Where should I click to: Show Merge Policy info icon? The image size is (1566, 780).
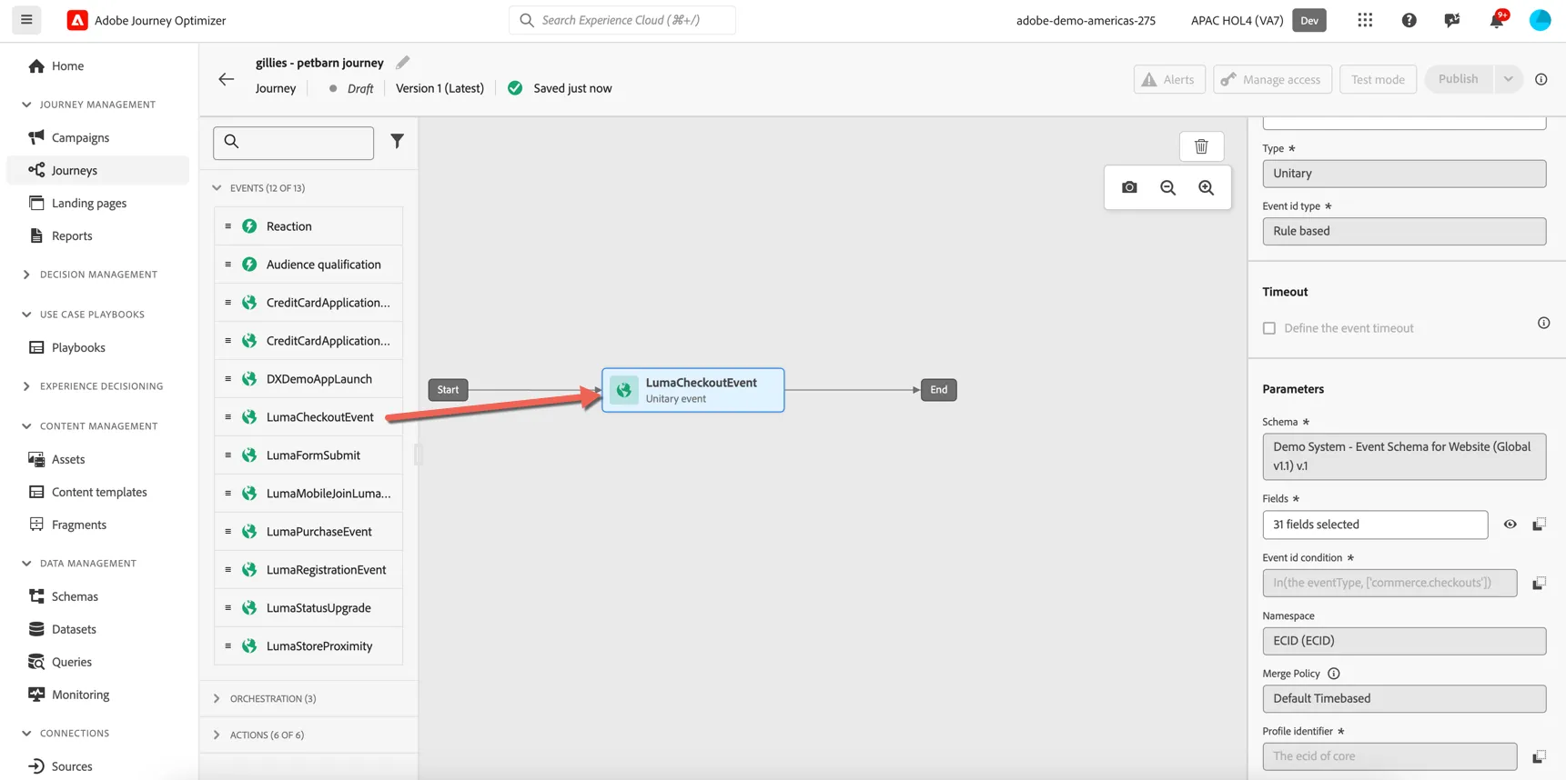point(1334,674)
